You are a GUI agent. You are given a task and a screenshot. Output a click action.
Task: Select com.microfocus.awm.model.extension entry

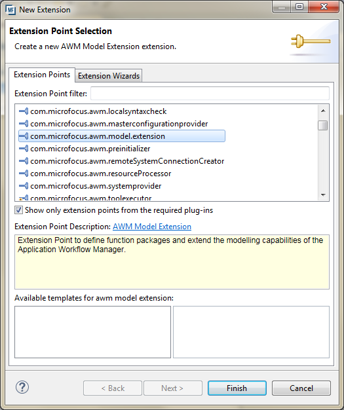pos(122,136)
